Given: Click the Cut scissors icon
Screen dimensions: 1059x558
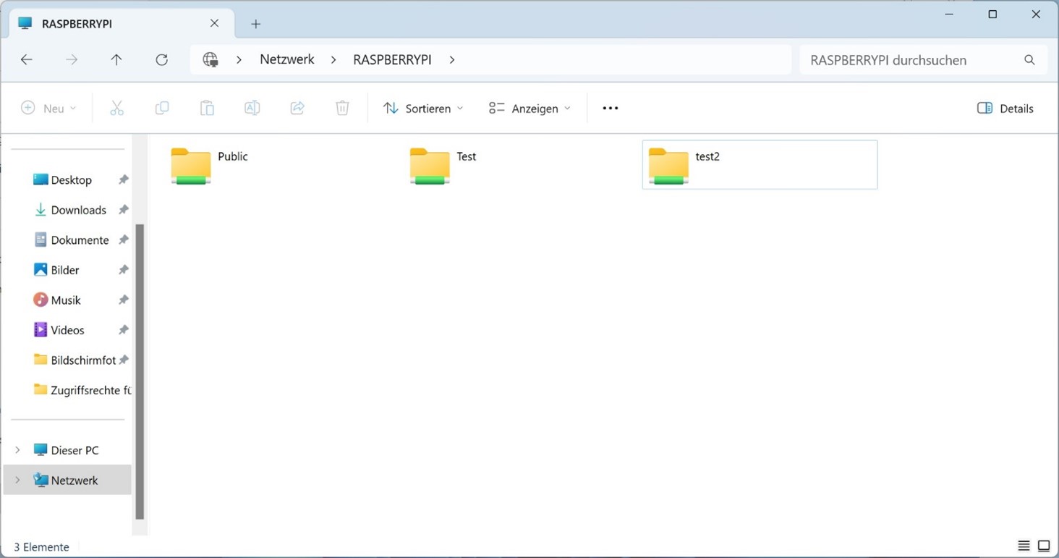Looking at the screenshot, I should [x=116, y=109].
